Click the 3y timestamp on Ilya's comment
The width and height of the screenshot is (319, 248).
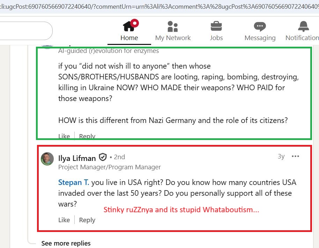click(281, 156)
